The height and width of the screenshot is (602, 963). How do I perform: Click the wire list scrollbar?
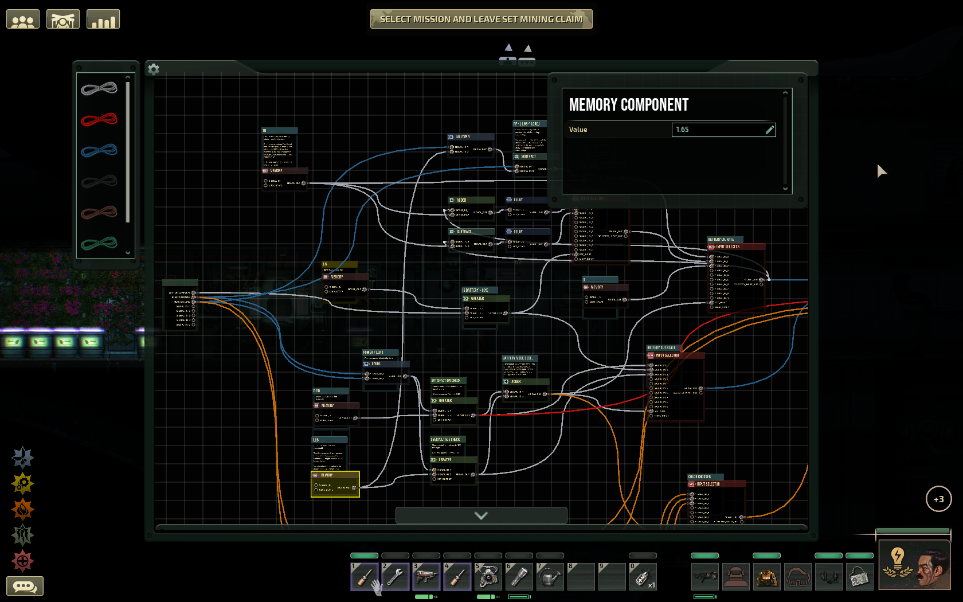pos(128,152)
